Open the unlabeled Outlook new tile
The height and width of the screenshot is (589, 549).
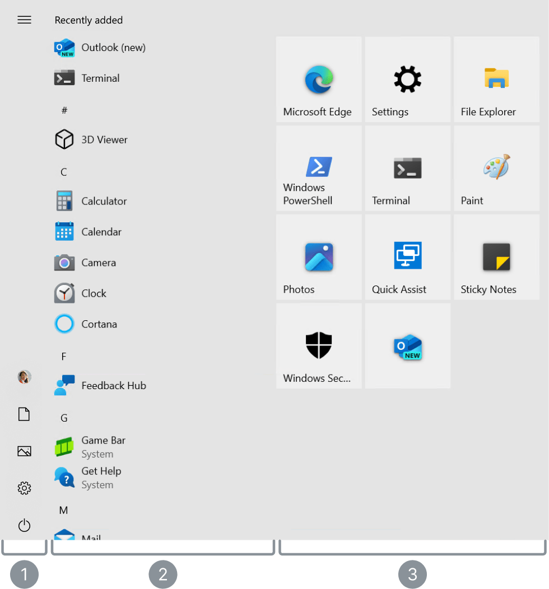tap(408, 346)
